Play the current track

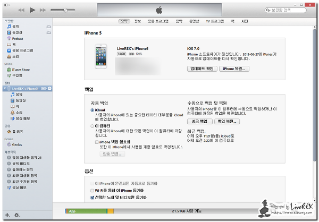pyautogui.click(x=32, y=10)
